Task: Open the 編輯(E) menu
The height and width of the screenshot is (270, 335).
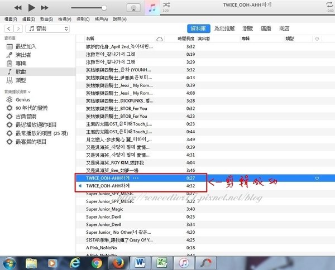Action: (x=28, y=20)
